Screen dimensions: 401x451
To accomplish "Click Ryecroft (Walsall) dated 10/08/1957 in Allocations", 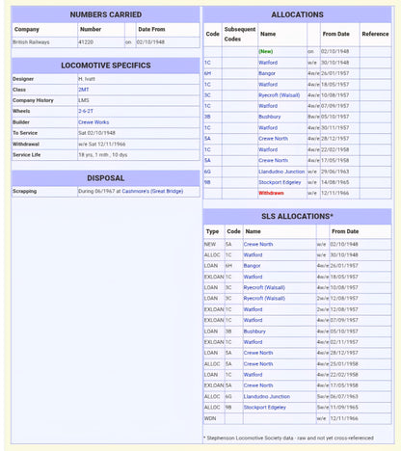I will click(279, 95).
